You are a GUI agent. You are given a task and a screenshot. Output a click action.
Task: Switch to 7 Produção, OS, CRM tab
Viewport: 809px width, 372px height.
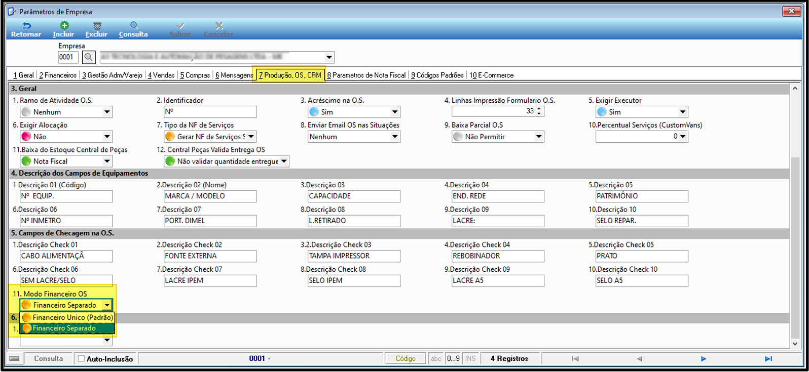(x=290, y=75)
